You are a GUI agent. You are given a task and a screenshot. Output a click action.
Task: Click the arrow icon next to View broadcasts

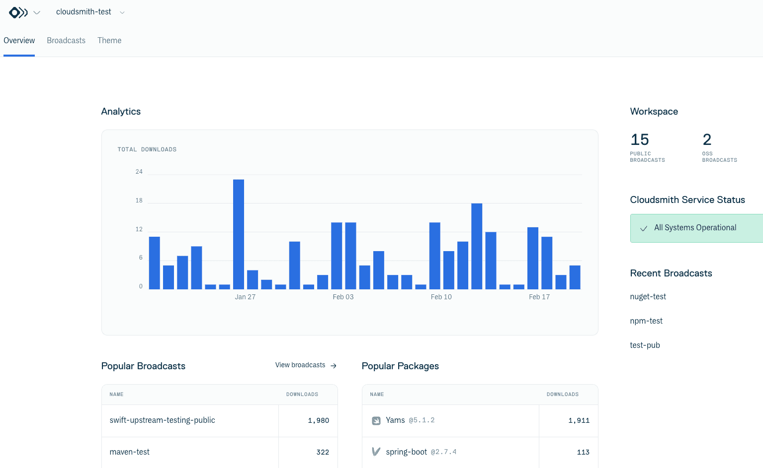point(334,366)
